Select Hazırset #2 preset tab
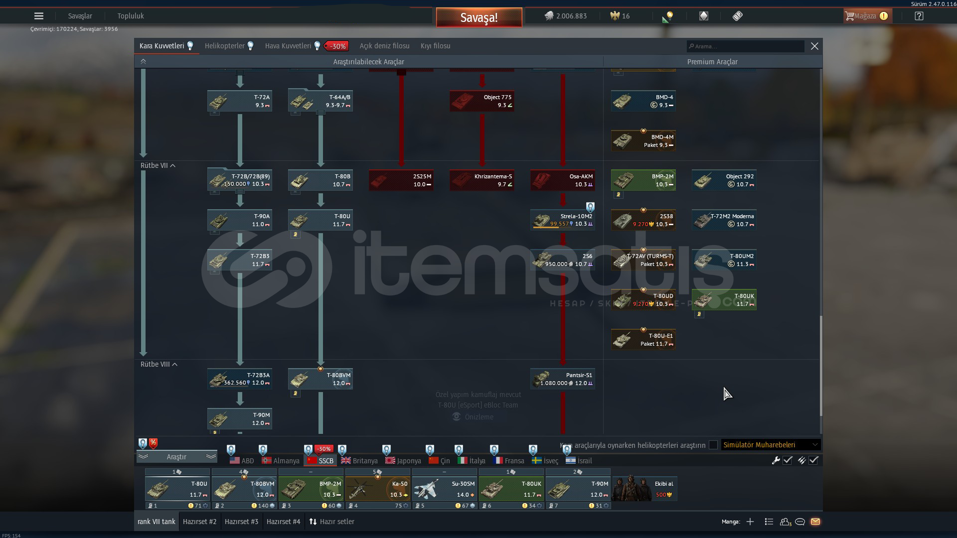This screenshot has height=538, width=957. (x=200, y=522)
